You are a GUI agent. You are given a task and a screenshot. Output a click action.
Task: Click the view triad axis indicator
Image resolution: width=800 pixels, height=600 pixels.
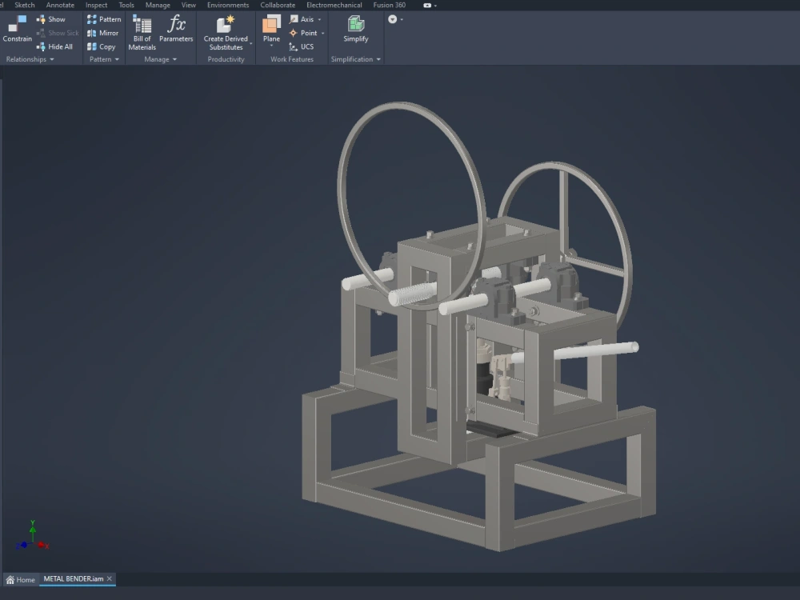(32, 536)
